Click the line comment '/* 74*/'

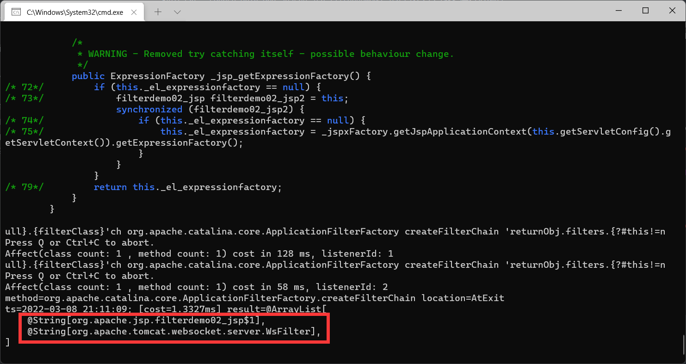[25, 121]
